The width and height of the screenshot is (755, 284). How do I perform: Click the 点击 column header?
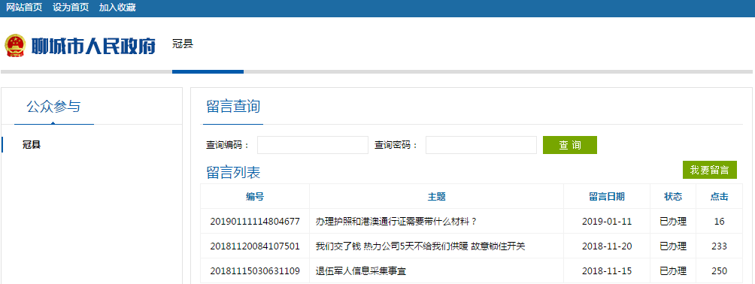[x=720, y=196]
